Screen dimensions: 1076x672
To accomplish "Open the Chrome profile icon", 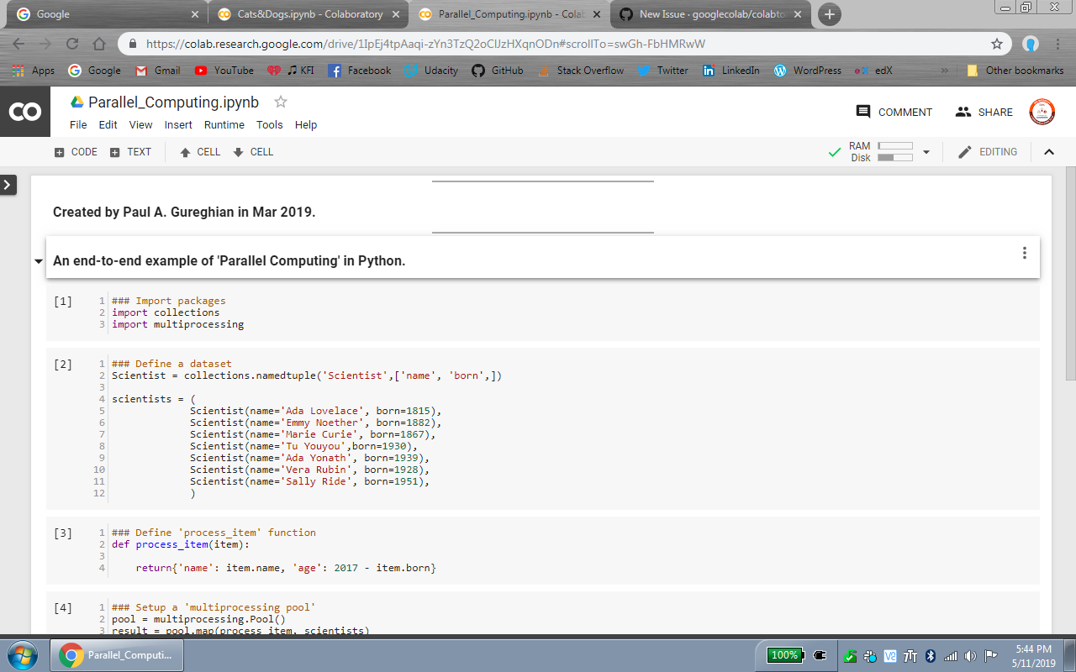I will (1031, 44).
